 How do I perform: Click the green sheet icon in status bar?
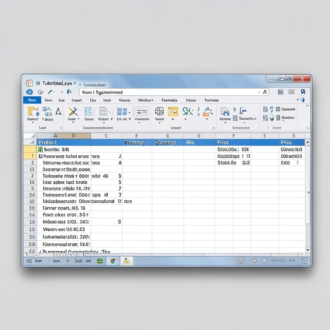[100, 261]
